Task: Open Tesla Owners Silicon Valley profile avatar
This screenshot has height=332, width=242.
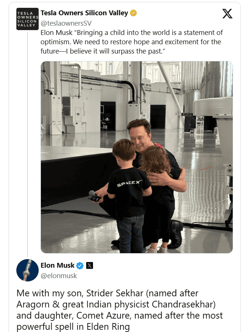Action: (x=27, y=19)
